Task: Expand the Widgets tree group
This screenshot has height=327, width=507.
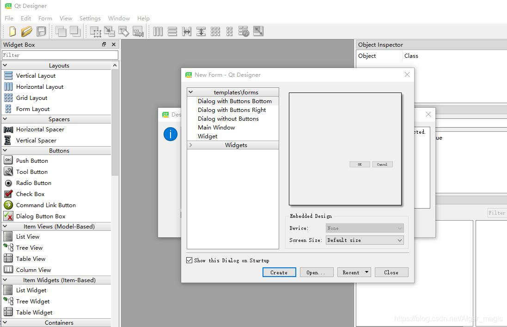Action: [x=191, y=145]
